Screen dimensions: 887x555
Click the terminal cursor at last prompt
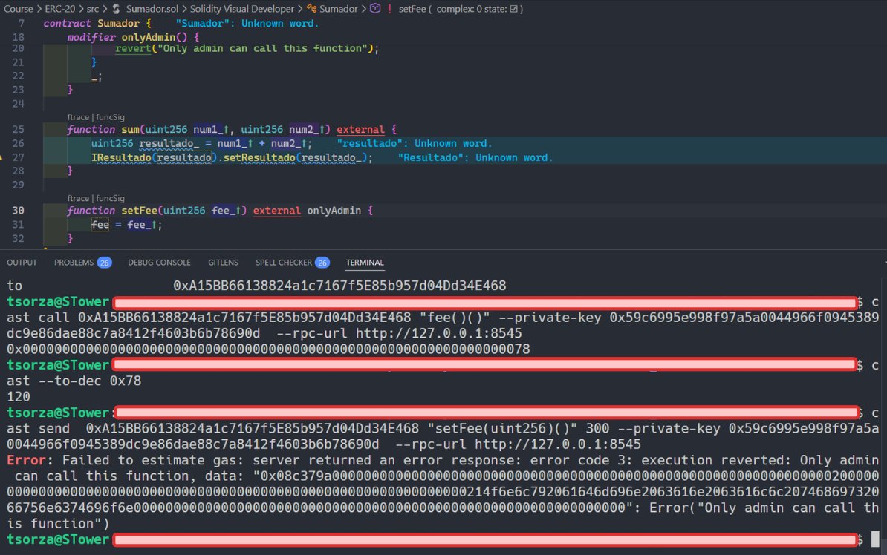point(874,539)
